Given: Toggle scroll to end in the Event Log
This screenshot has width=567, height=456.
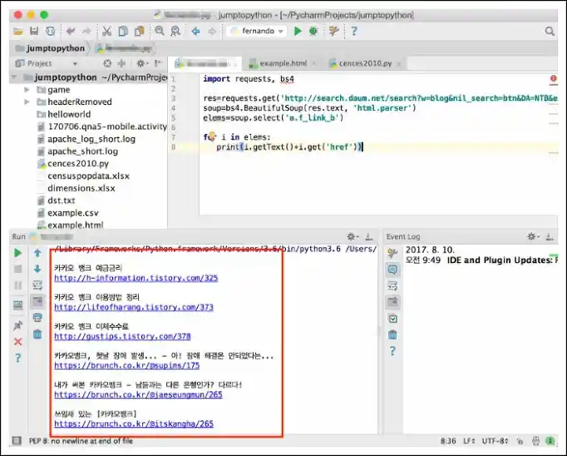Looking at the screenshot, I should pos(392,302).
